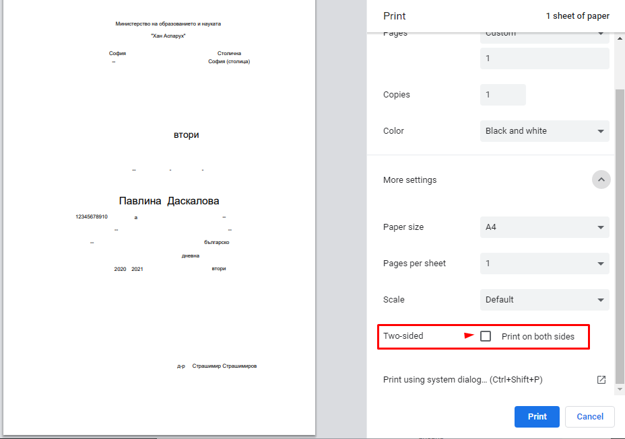Open the Paper size dropdown showing A4
The height and width of the screenshot is (439, 625).
click(544, 227)
